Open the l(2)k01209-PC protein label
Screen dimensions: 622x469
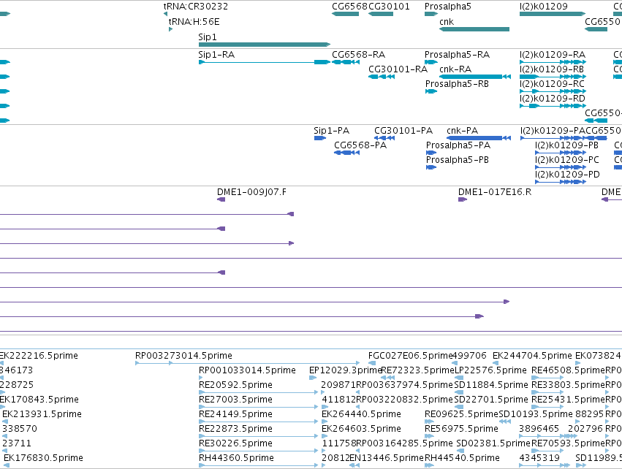click(567, 160)
